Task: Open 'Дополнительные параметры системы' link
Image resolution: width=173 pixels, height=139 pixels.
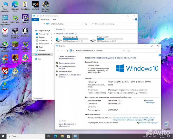Action: point(70,76)
